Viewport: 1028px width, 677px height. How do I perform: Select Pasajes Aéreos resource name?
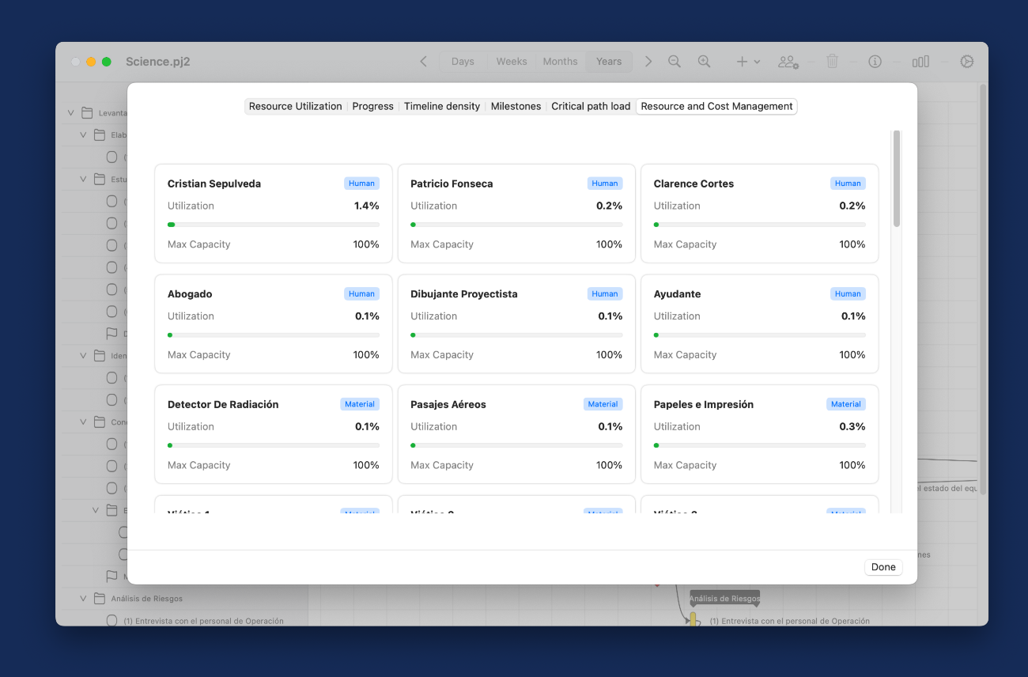click(x=448, y=404)
